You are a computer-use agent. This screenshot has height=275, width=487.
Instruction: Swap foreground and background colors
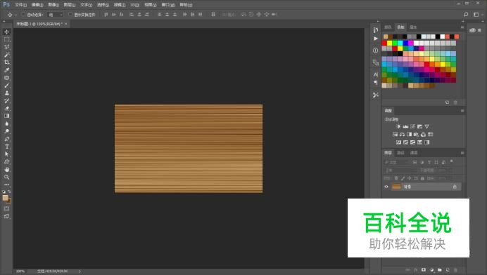point(9,192)
